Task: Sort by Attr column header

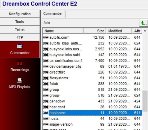Action: pos(137,31)
